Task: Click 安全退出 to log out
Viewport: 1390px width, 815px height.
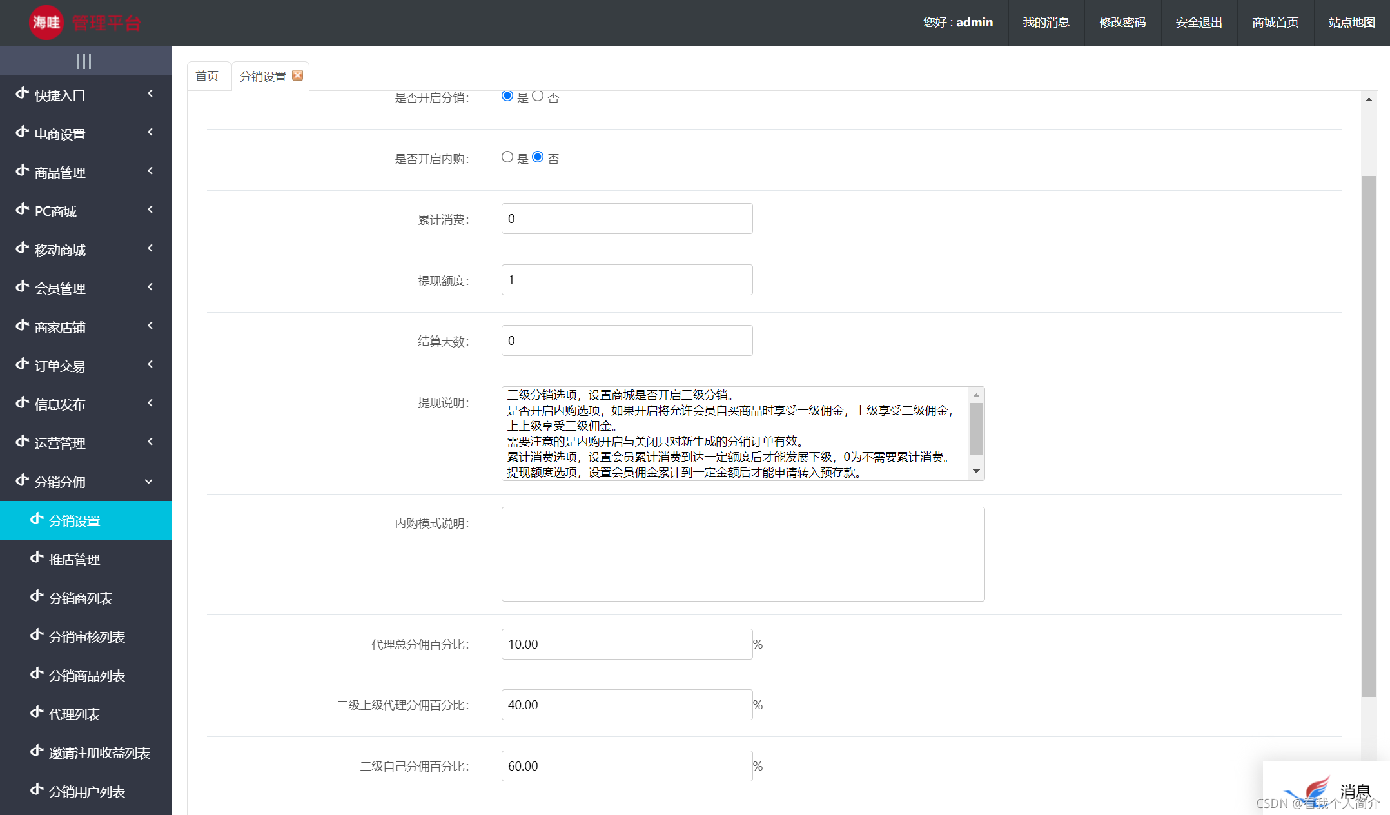Action: (x=1198, y=23)
